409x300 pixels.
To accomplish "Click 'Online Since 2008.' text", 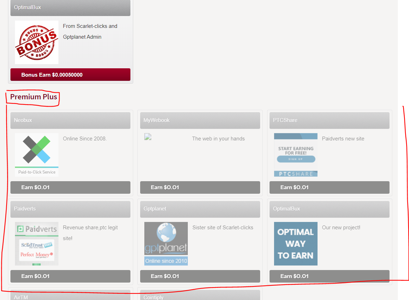I will (85, 139).
